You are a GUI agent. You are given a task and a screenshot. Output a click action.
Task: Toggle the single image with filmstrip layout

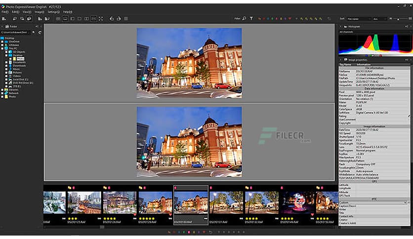point(65,19)
